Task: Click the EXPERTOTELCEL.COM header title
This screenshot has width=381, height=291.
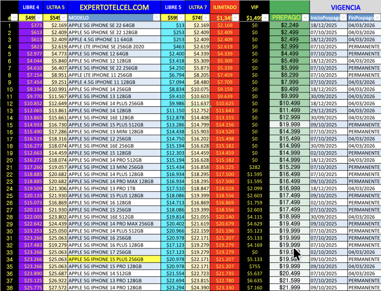Action: pyautogui.click(x=114, y=7)
